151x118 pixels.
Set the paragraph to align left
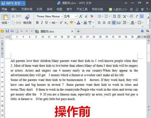[99, 23]
